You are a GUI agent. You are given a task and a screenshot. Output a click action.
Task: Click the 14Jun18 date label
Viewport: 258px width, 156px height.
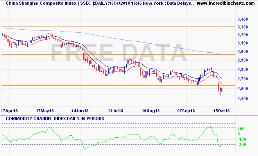coord(80,111)
